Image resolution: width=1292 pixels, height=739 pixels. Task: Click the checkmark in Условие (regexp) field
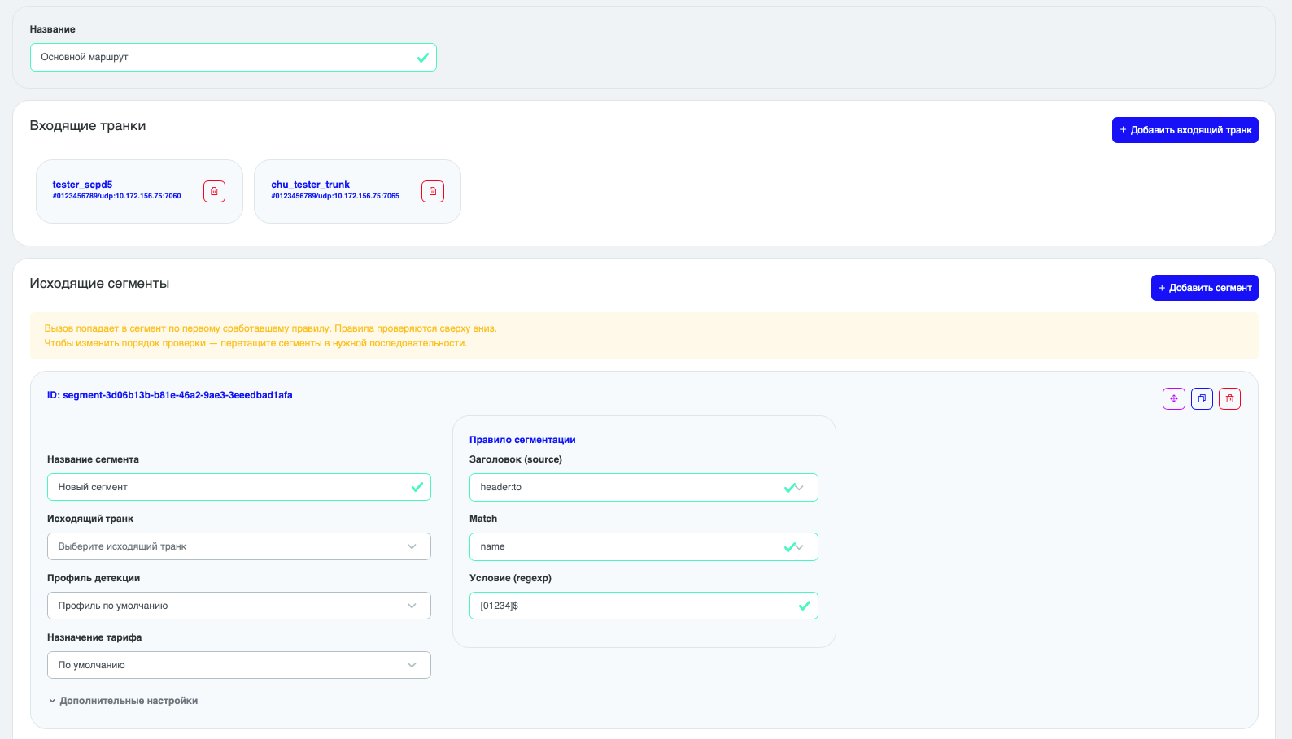[x=804, y=606]
